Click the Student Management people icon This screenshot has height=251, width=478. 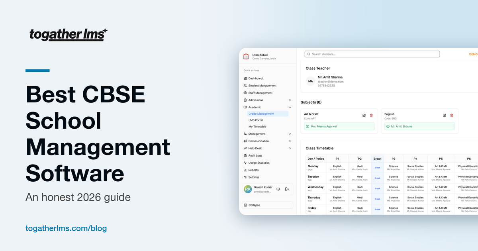click(x=245, y=86)
